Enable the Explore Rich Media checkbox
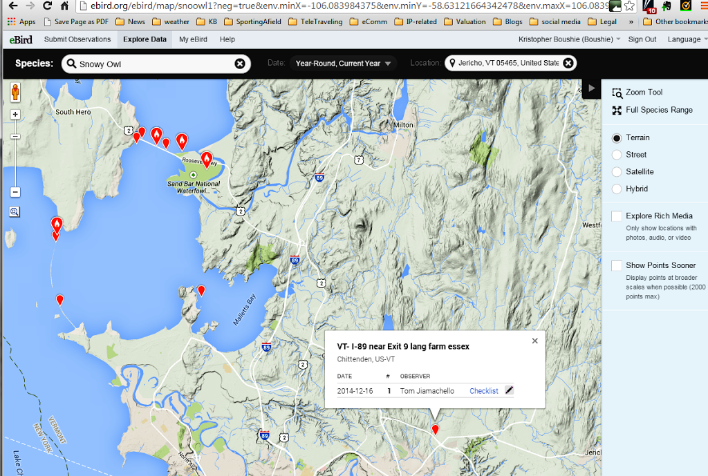This screenshot has width=708, height=476. pyautogui.click(x=616, y=216)
